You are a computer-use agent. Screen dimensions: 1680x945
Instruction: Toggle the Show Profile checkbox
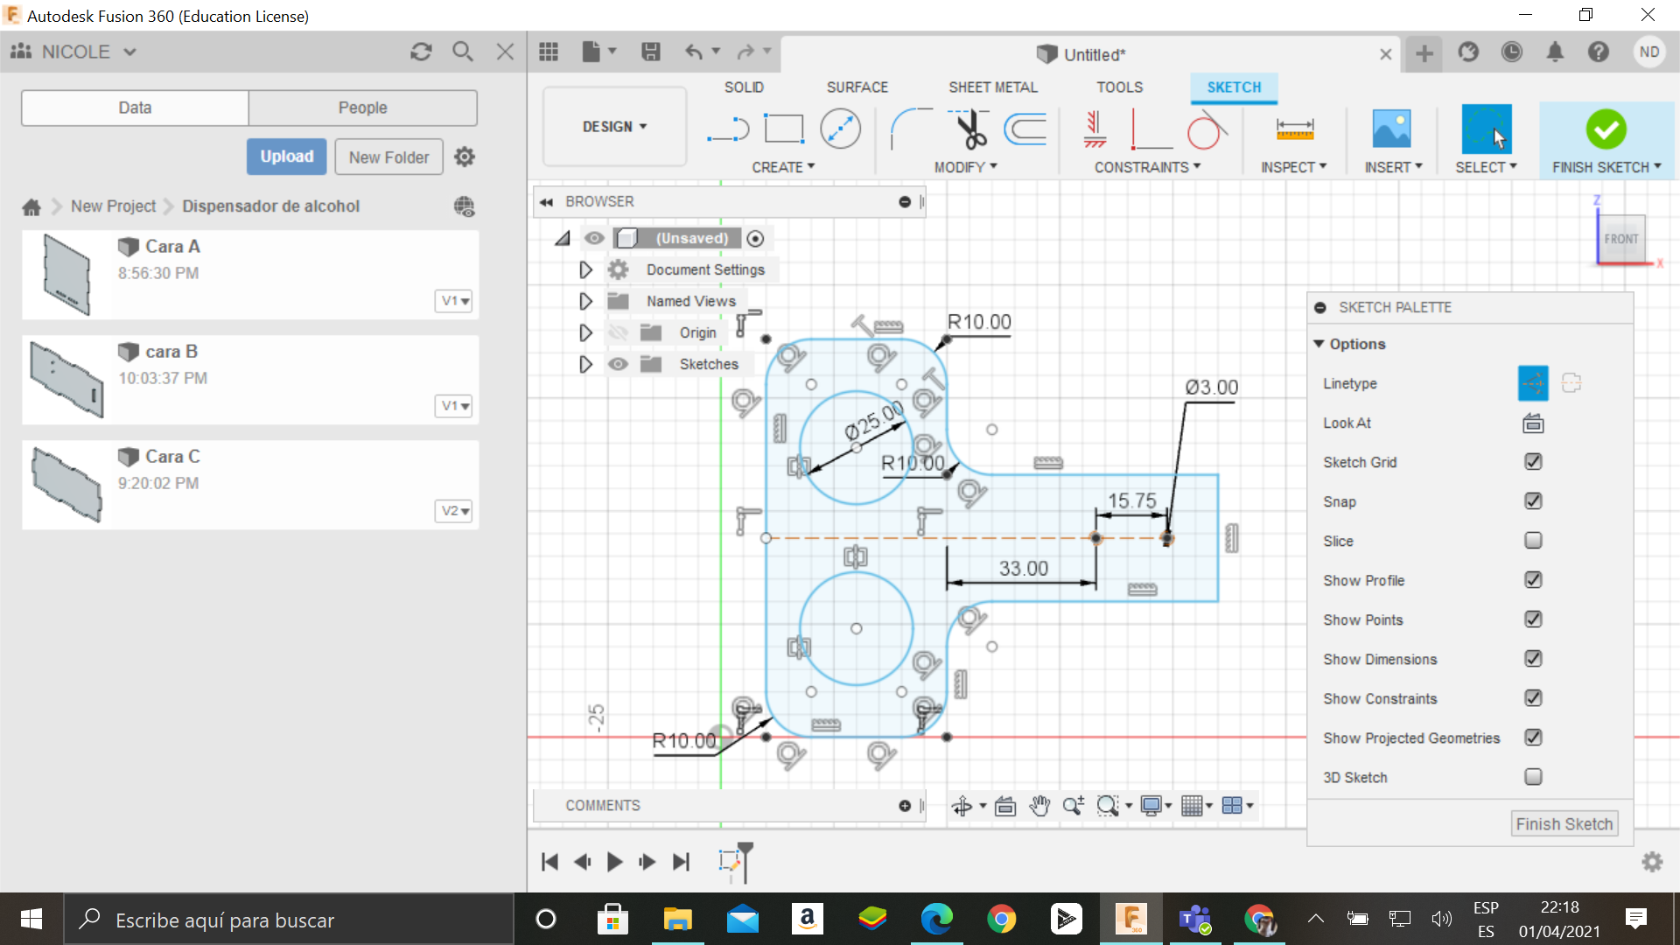pyautogui.click(x=1532, y=579)
